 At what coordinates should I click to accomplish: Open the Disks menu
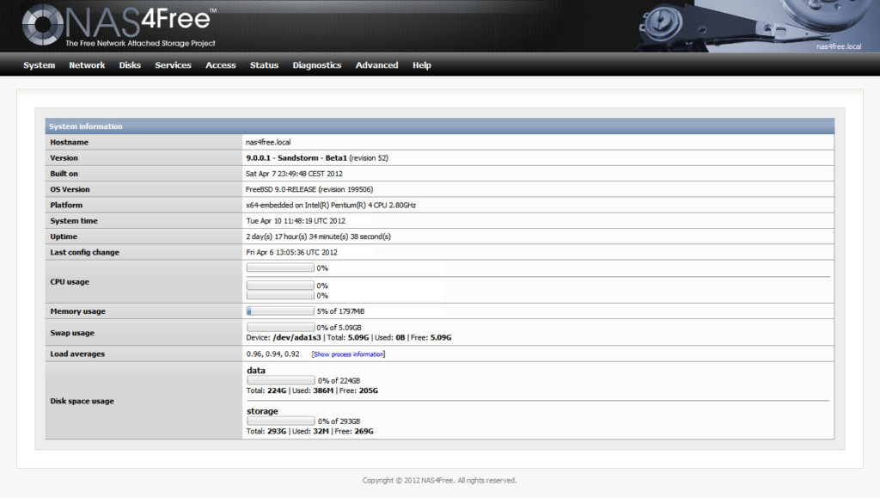tap(130, 65)
